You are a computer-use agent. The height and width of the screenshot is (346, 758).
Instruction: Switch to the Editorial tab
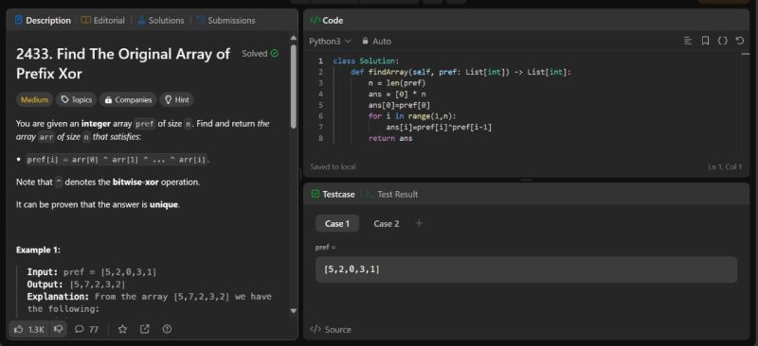[103, 20]
